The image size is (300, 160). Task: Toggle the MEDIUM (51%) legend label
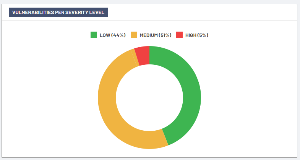[155, 35]
